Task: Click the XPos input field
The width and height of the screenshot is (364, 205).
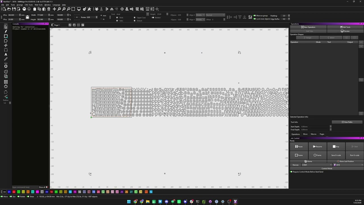Action: pos(14,15)
